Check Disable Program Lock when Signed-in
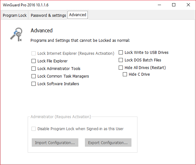This screenshot has height=165, width=196. (x=34, y=129)
